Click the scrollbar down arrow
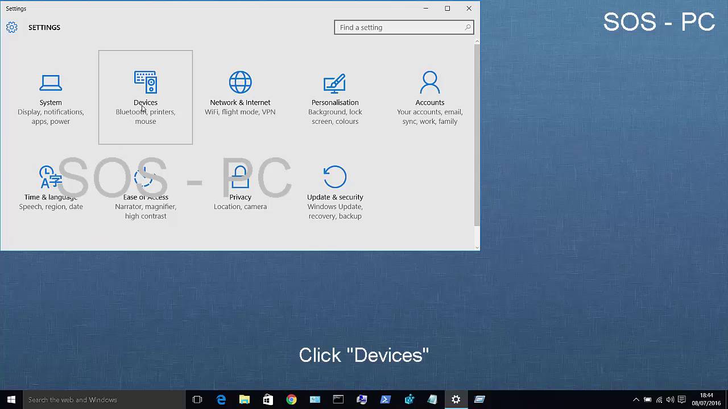This screenshot has width=728, height=409. 477,247
